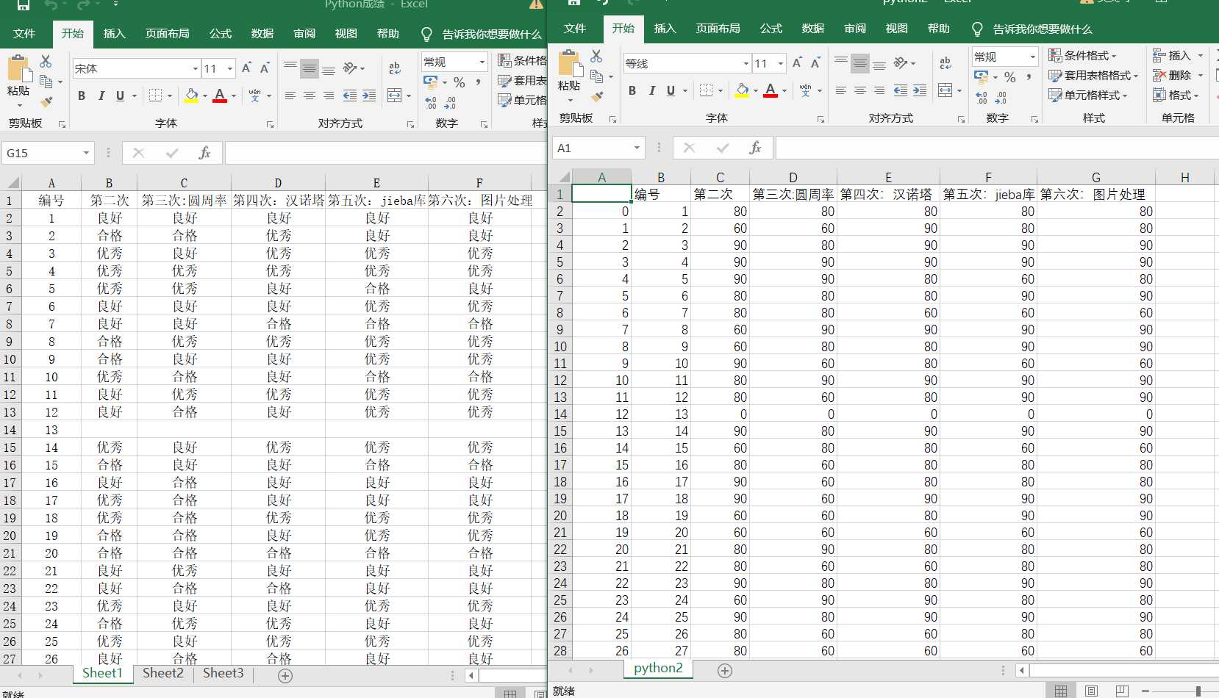Click formula bar input in python2 window

point(997,148)
